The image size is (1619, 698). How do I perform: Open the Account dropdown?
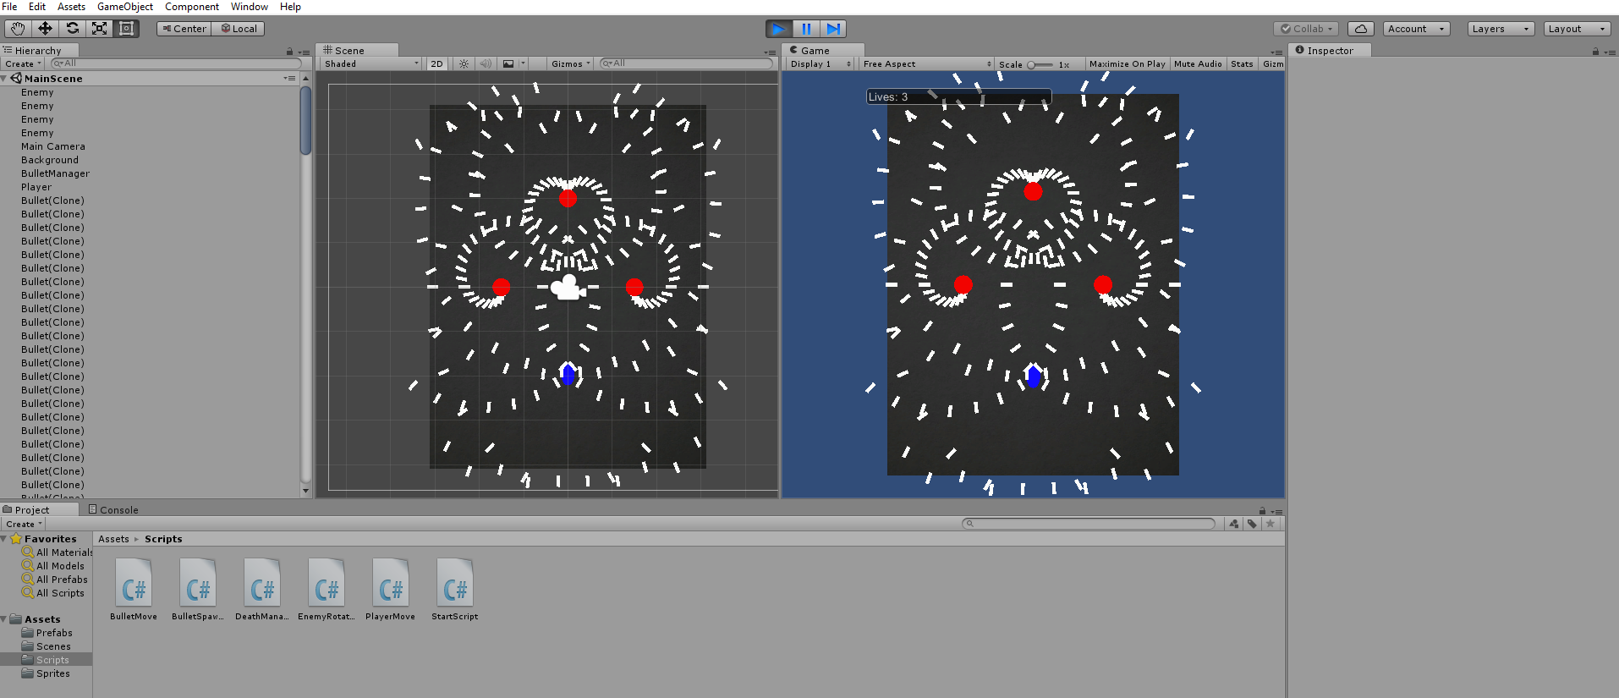(x=1417, y=29)
